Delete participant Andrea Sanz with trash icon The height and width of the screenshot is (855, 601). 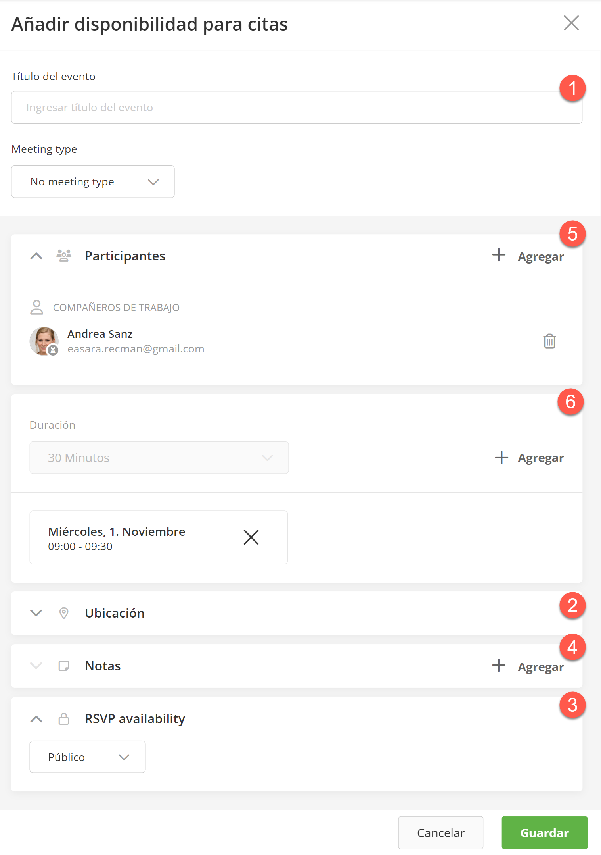click(549, 341)
